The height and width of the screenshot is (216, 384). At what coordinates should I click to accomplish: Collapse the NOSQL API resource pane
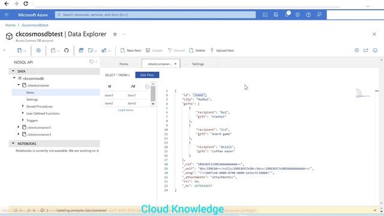click(x=97, y=61)
